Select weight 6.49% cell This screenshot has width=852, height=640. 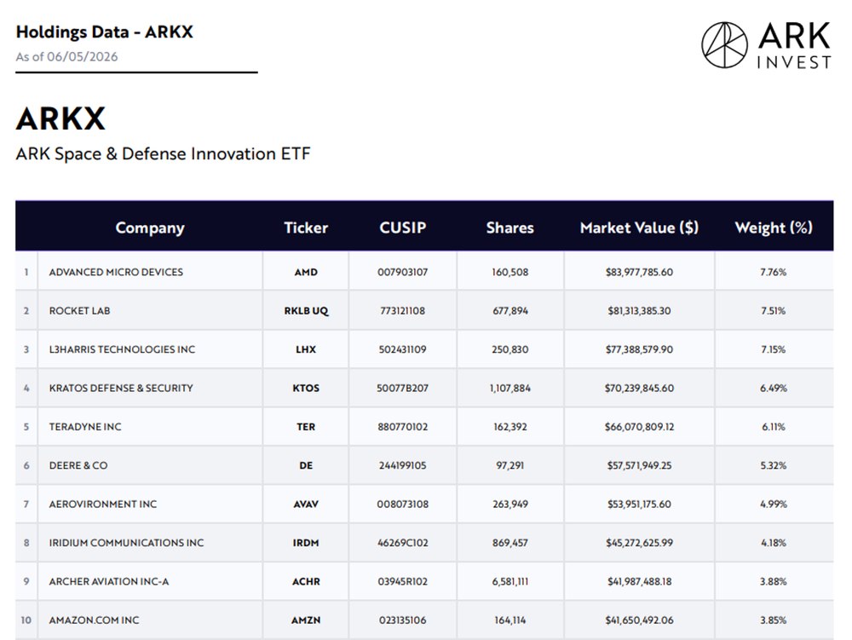coord(774,388)
